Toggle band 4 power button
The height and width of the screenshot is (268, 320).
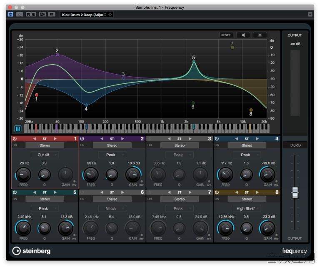click(217, 139)
